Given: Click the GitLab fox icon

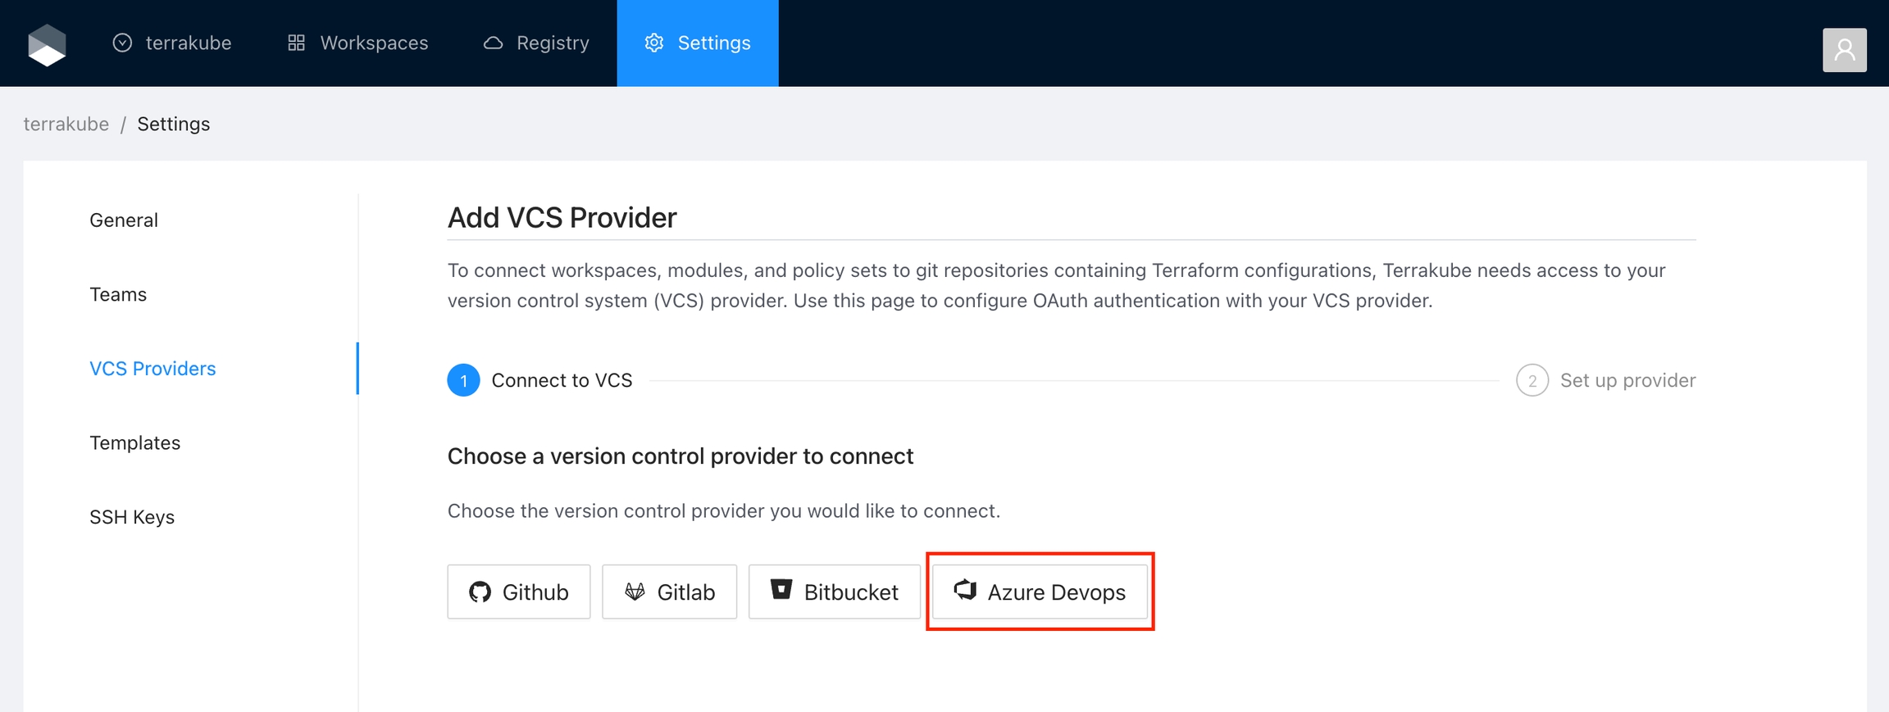Looking at the screenshot, I should [635, 592].
